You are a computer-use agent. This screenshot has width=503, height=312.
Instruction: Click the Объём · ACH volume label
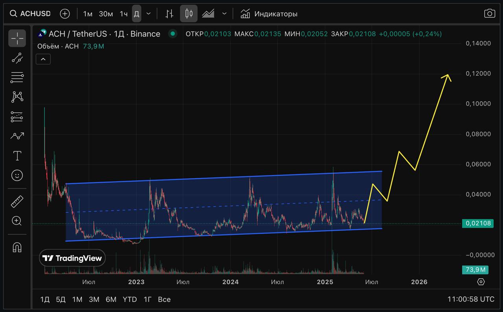[58, 46]
